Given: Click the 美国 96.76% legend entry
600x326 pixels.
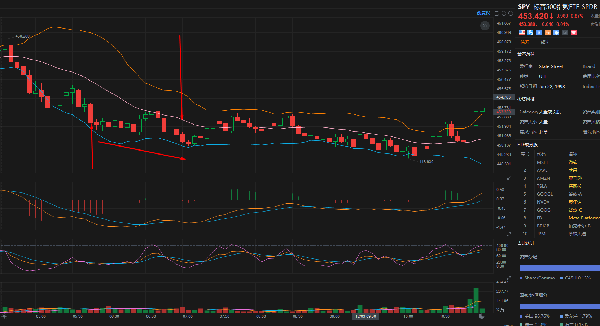Looking at the screenshot, I should pyautogui.click(x=535, y=316).
